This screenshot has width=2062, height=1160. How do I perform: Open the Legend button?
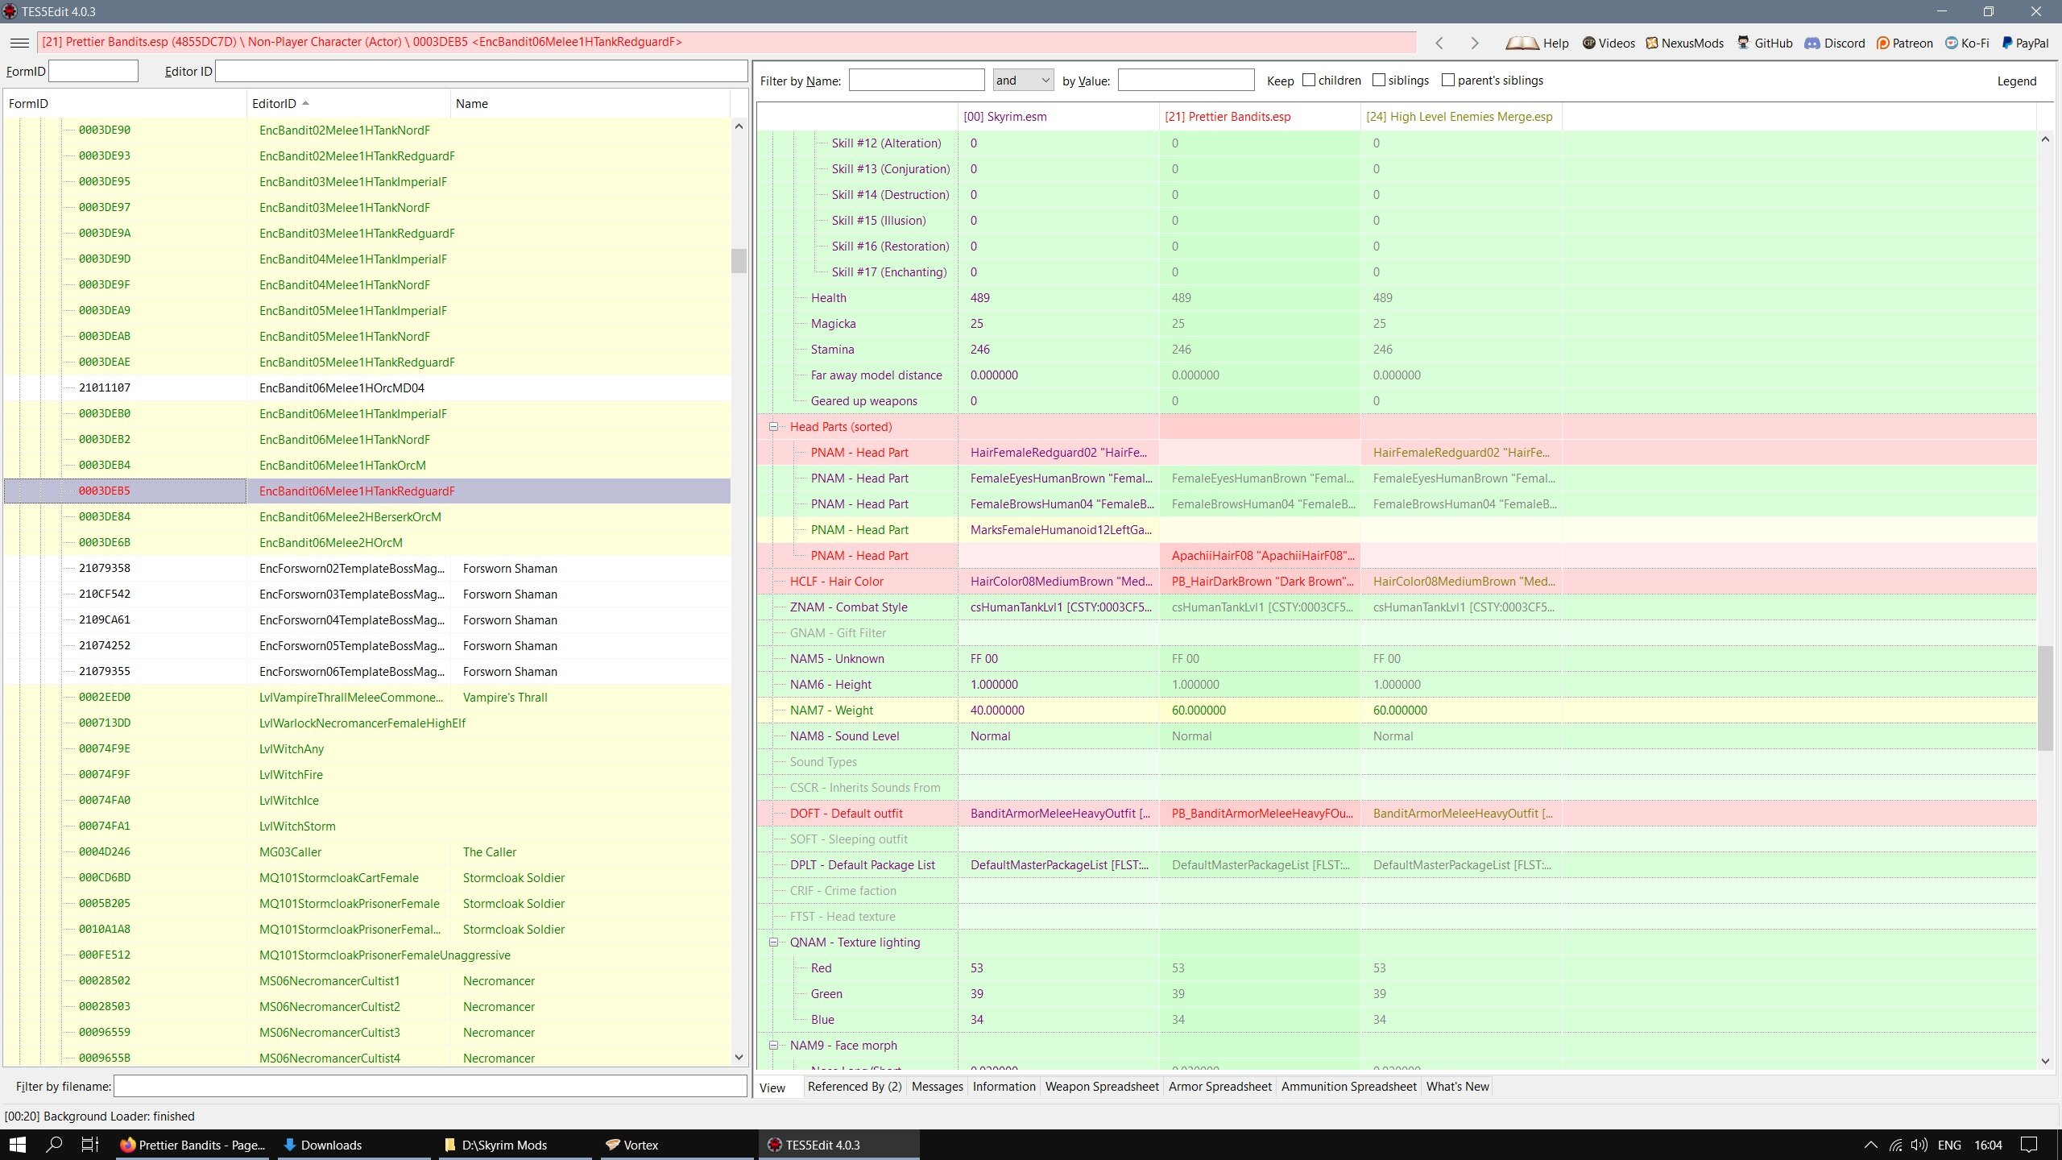point(2016,81)
